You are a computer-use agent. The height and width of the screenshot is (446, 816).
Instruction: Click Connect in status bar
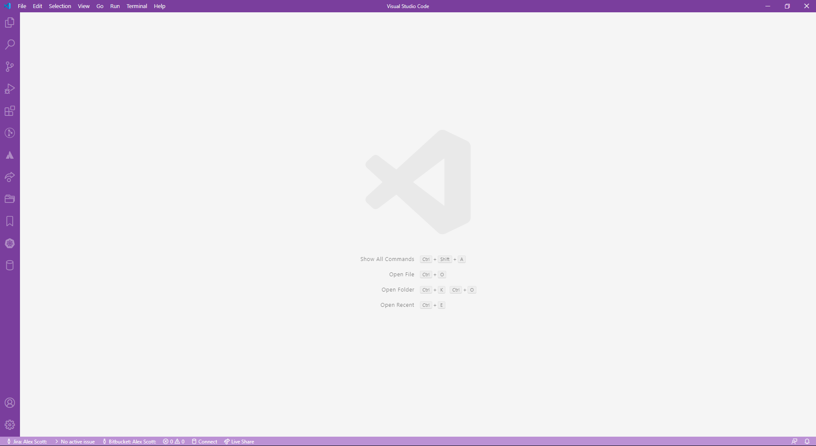point(204,441)
